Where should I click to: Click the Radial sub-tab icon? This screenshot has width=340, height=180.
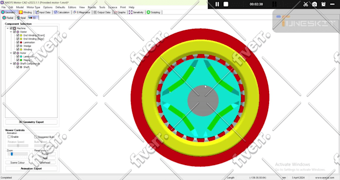[x=4, y=18]
